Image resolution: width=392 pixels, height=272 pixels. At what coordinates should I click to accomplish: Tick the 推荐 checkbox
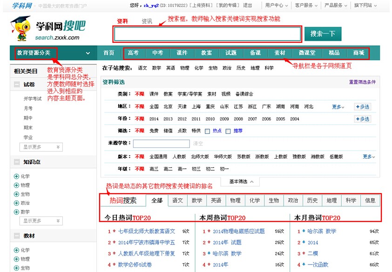tap(228, 131)
